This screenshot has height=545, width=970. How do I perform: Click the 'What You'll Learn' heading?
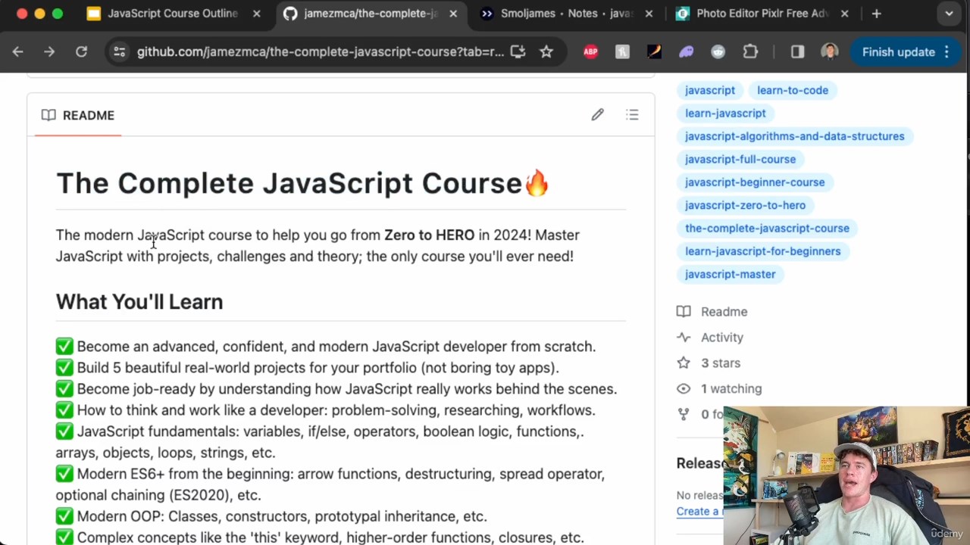tap(139, 301)
